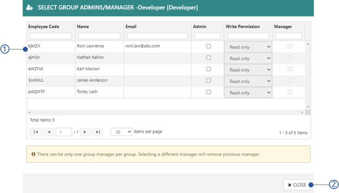The image size is (339, 193).
Task: Go to last page of the grid
Action: click(98, 132)
